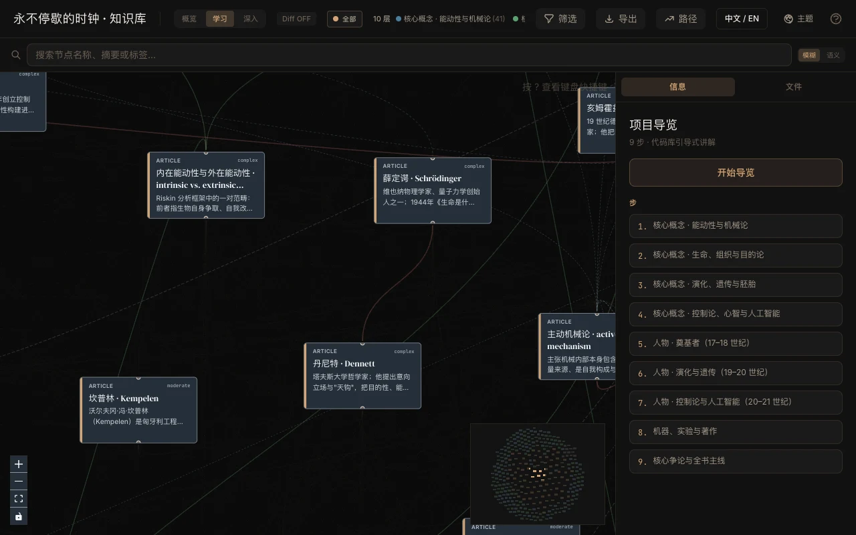Image resolution: width=856 pixels, height=535 pixels.
Task: Open step 1 核心概念 · 能动性与机械论
Action: click(736, 226)
